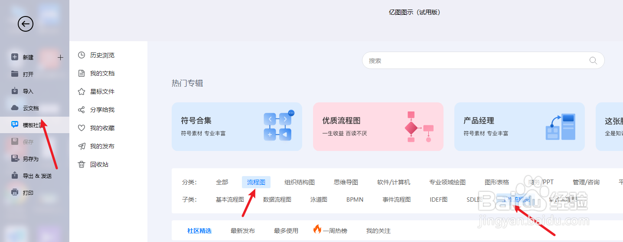Click the 模板社区 chat icon
The height and width of the screenshot is (242, 623).
[15, 125]
